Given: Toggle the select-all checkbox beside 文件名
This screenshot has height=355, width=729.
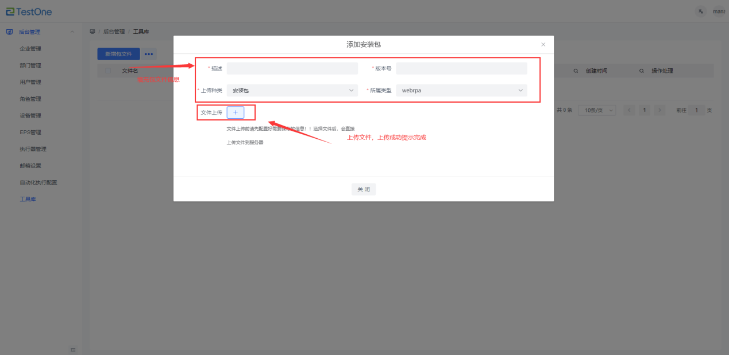Looking at the screenshot, I should coord(107,71).
